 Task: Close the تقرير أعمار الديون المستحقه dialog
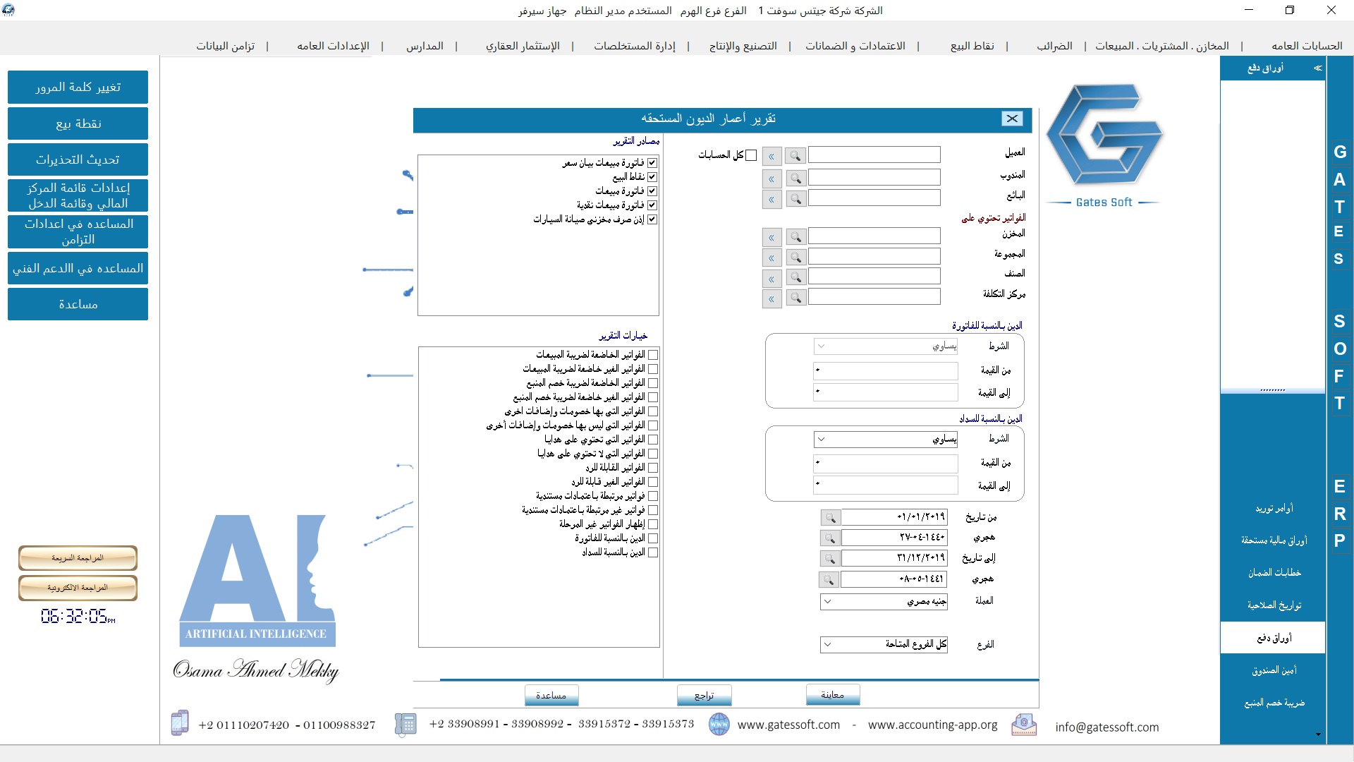pos(1012,119)
